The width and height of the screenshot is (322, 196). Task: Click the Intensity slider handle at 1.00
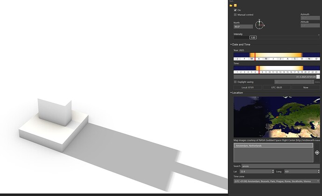(x=253, y=37)
